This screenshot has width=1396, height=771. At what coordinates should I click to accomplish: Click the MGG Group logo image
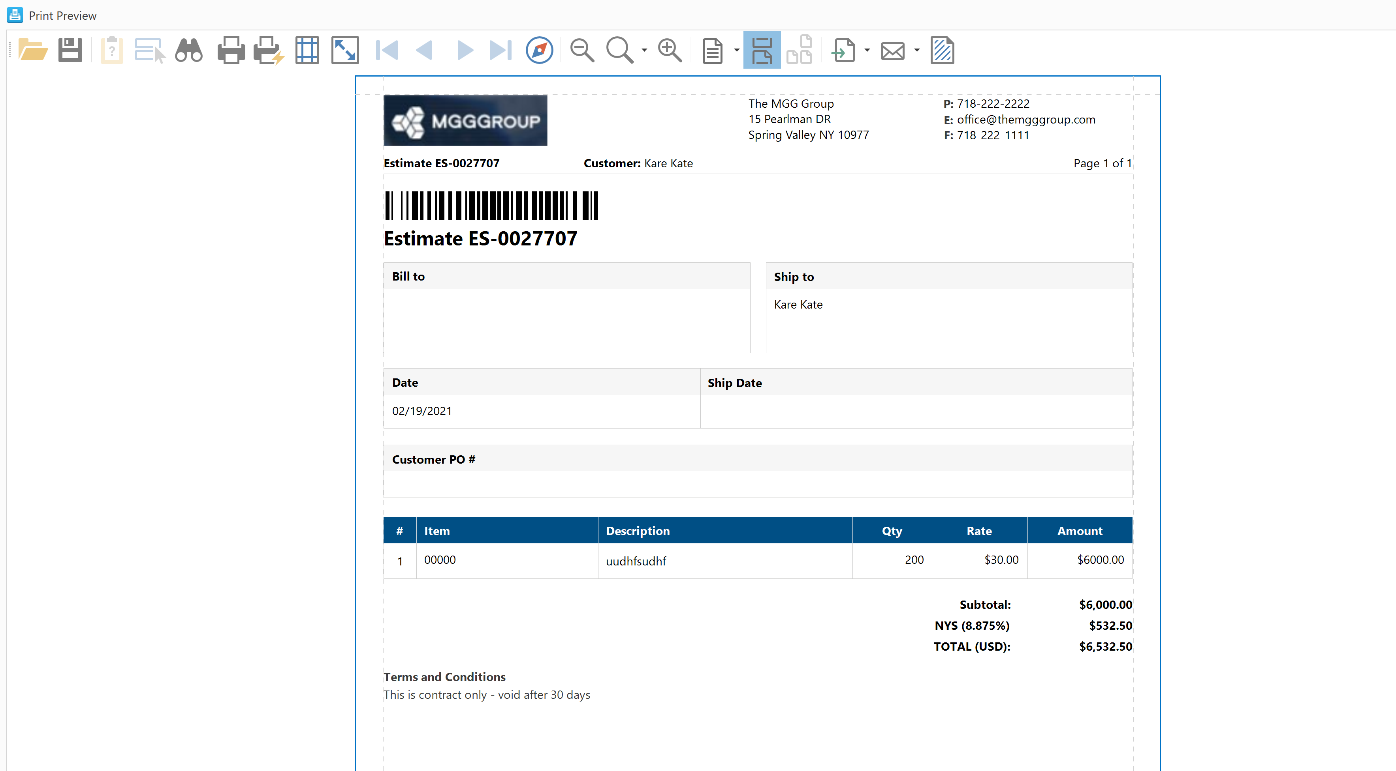tap(465, 120)
